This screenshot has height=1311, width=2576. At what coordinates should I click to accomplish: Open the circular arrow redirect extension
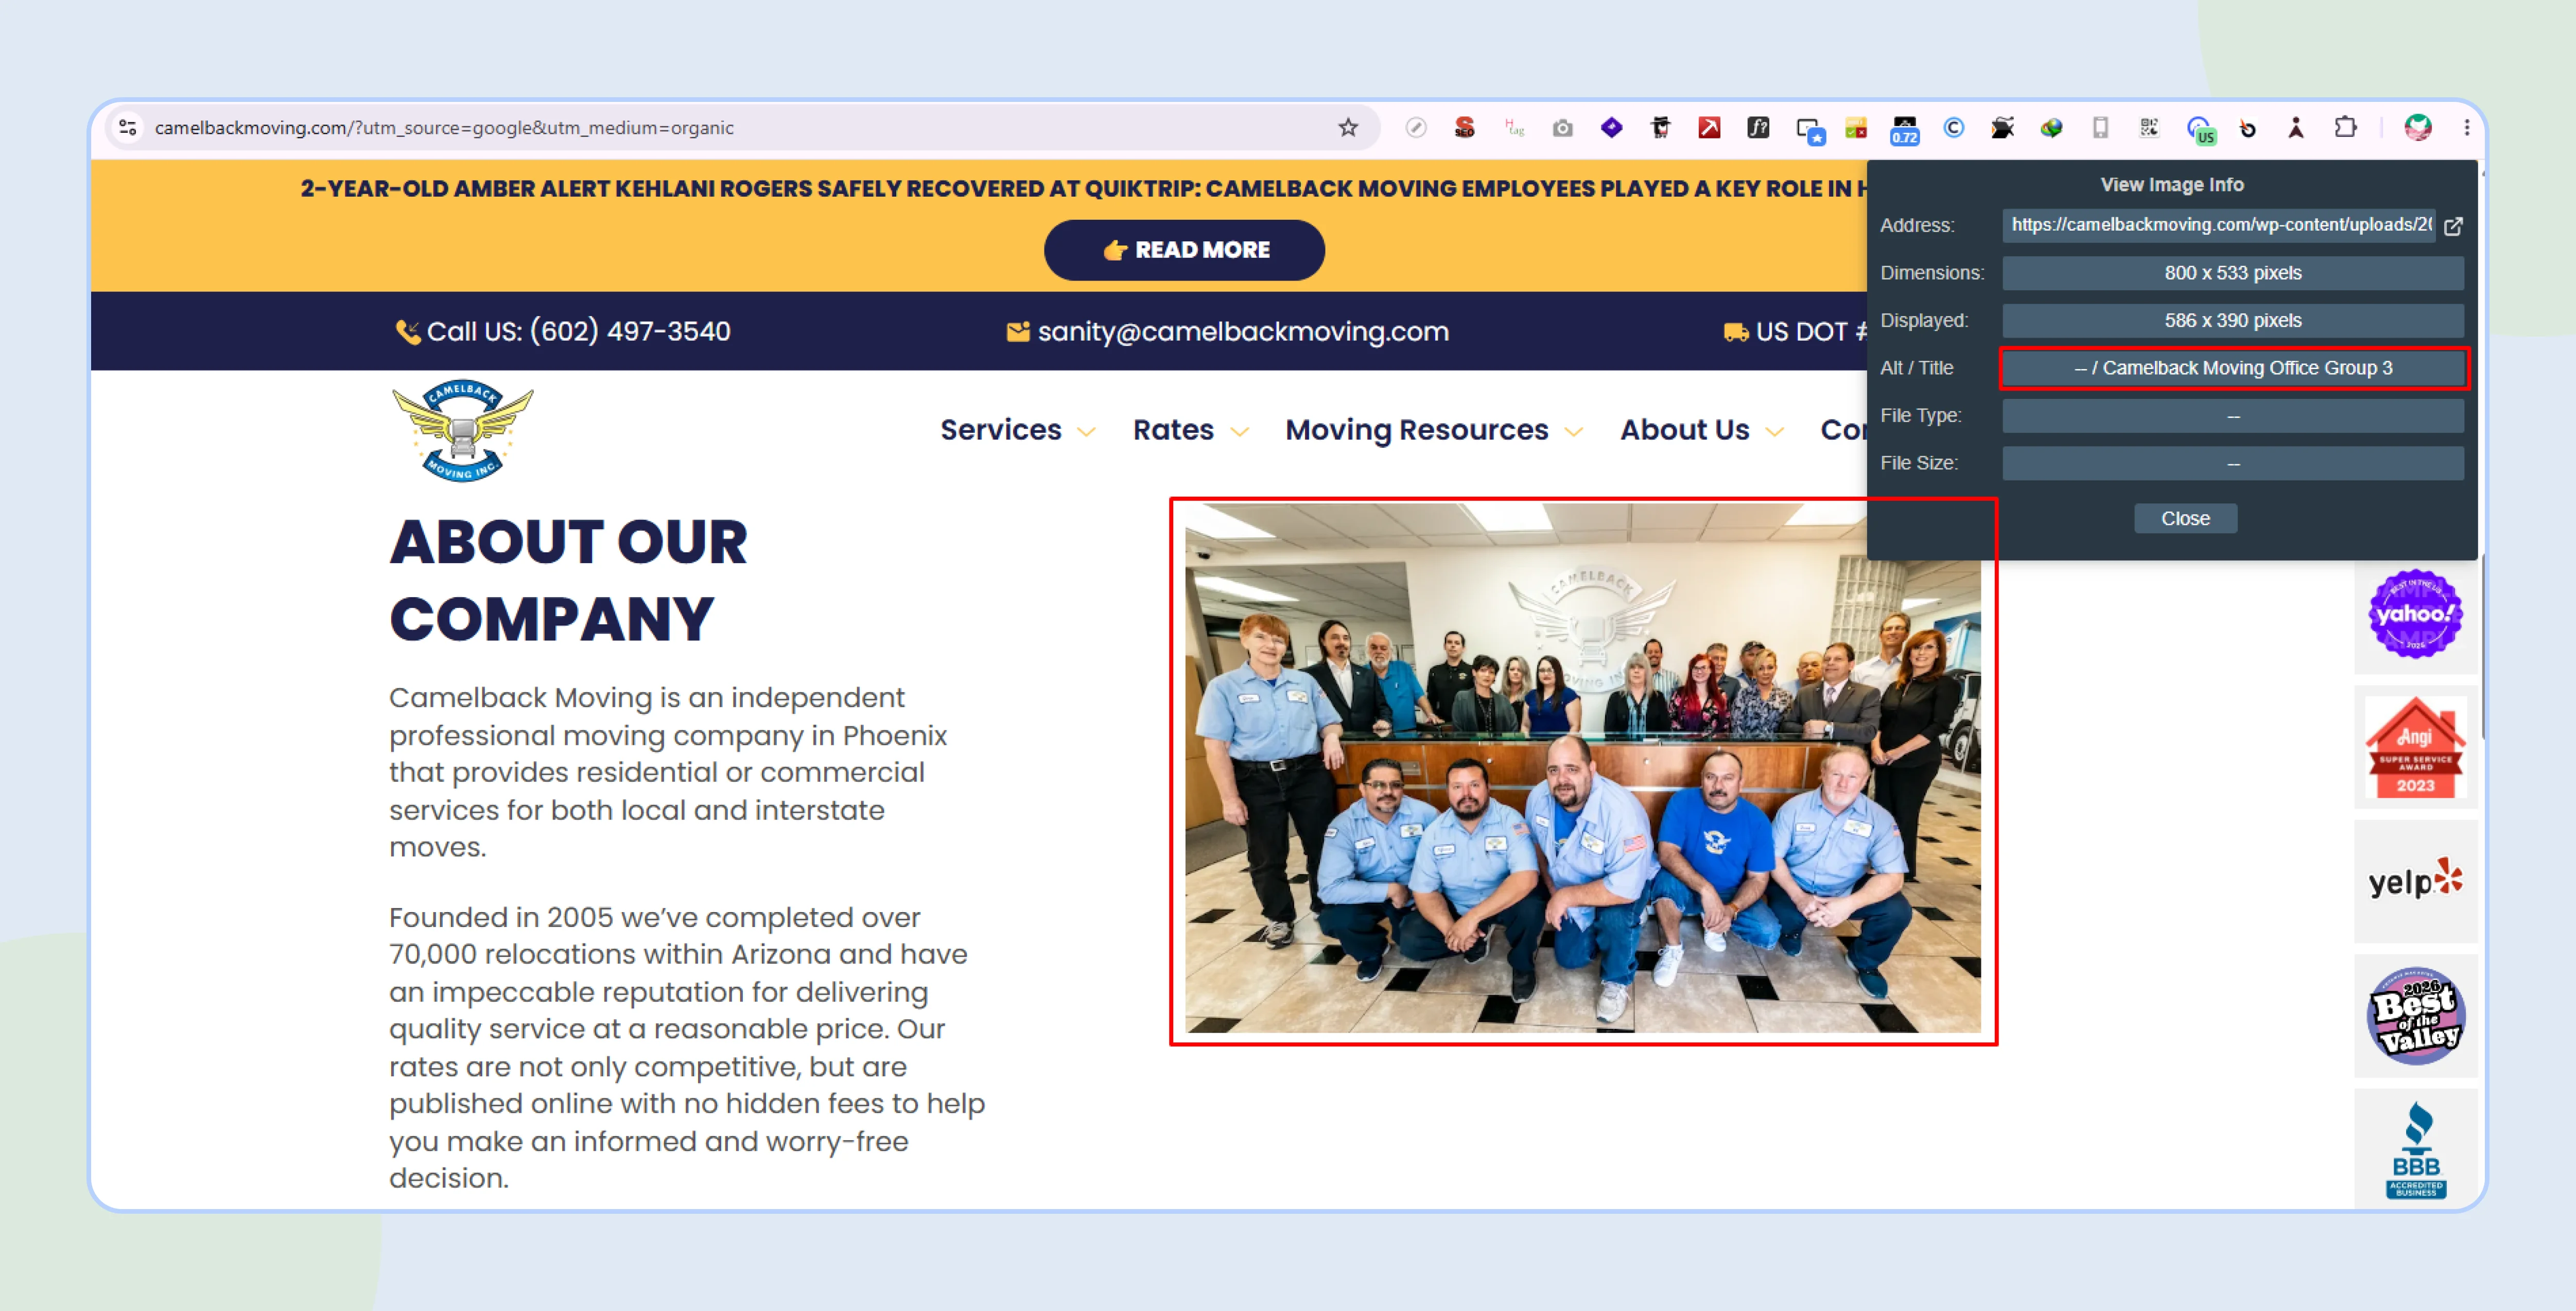click(2247, 127)
